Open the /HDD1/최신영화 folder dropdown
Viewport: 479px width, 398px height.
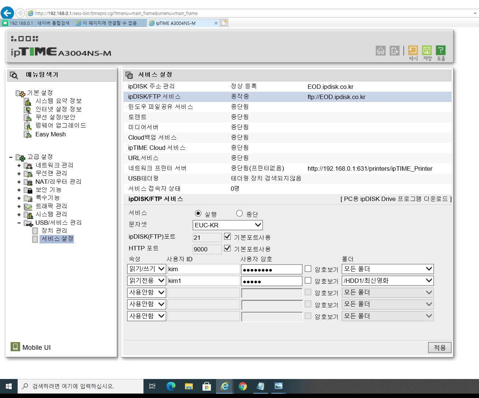click(x=388, y=281)
